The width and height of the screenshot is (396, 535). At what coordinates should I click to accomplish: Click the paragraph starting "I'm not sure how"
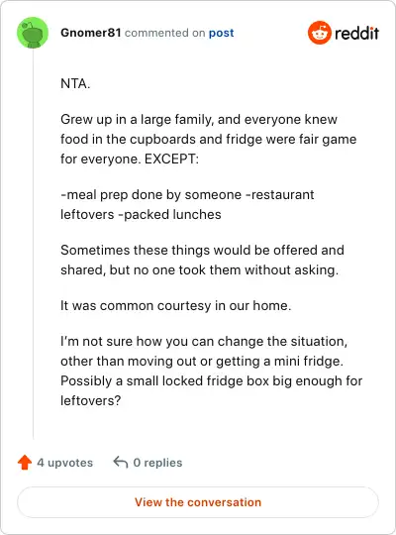click(x=212, y=371)
